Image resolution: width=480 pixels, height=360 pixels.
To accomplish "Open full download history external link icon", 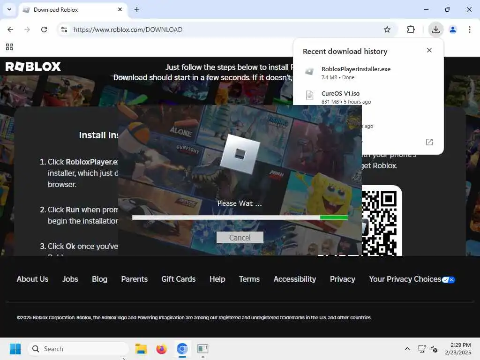I will pyautogui.click(x=429, y=142).
